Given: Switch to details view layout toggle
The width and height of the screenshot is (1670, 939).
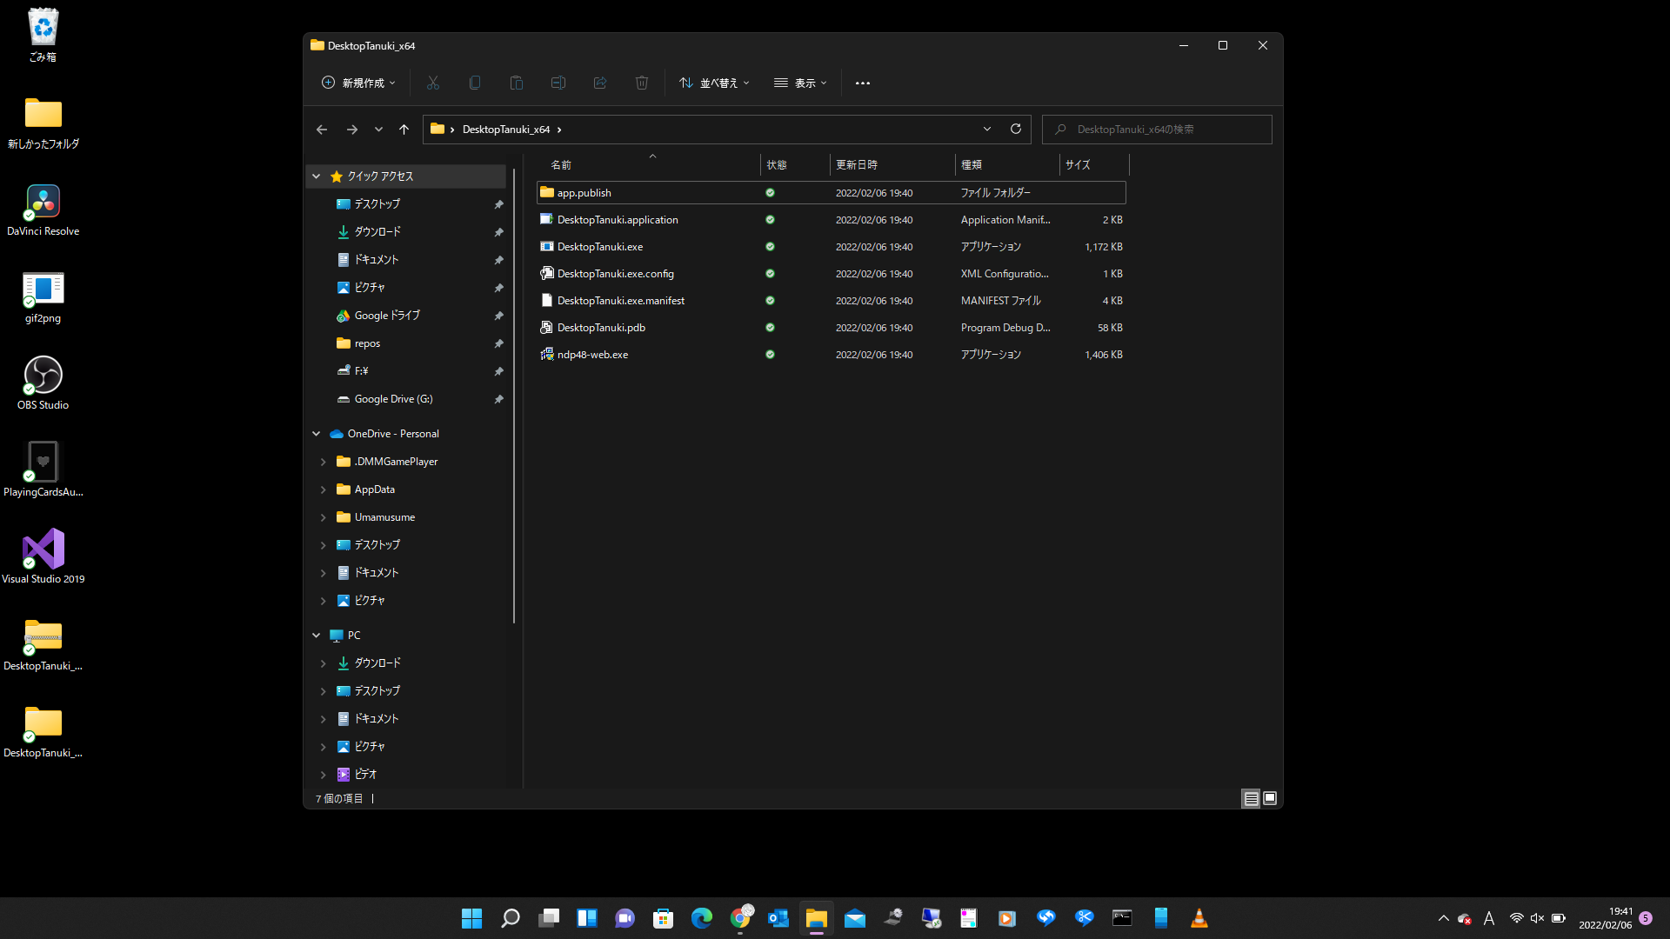Looking at the screenshot, I should point(1251,798).
